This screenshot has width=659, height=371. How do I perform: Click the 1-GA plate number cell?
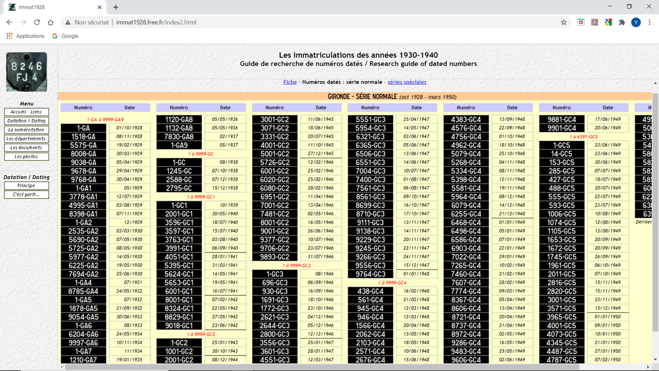83,128
